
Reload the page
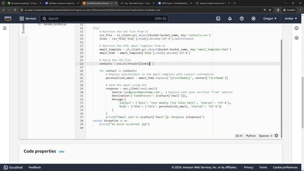tap(15, 10)
